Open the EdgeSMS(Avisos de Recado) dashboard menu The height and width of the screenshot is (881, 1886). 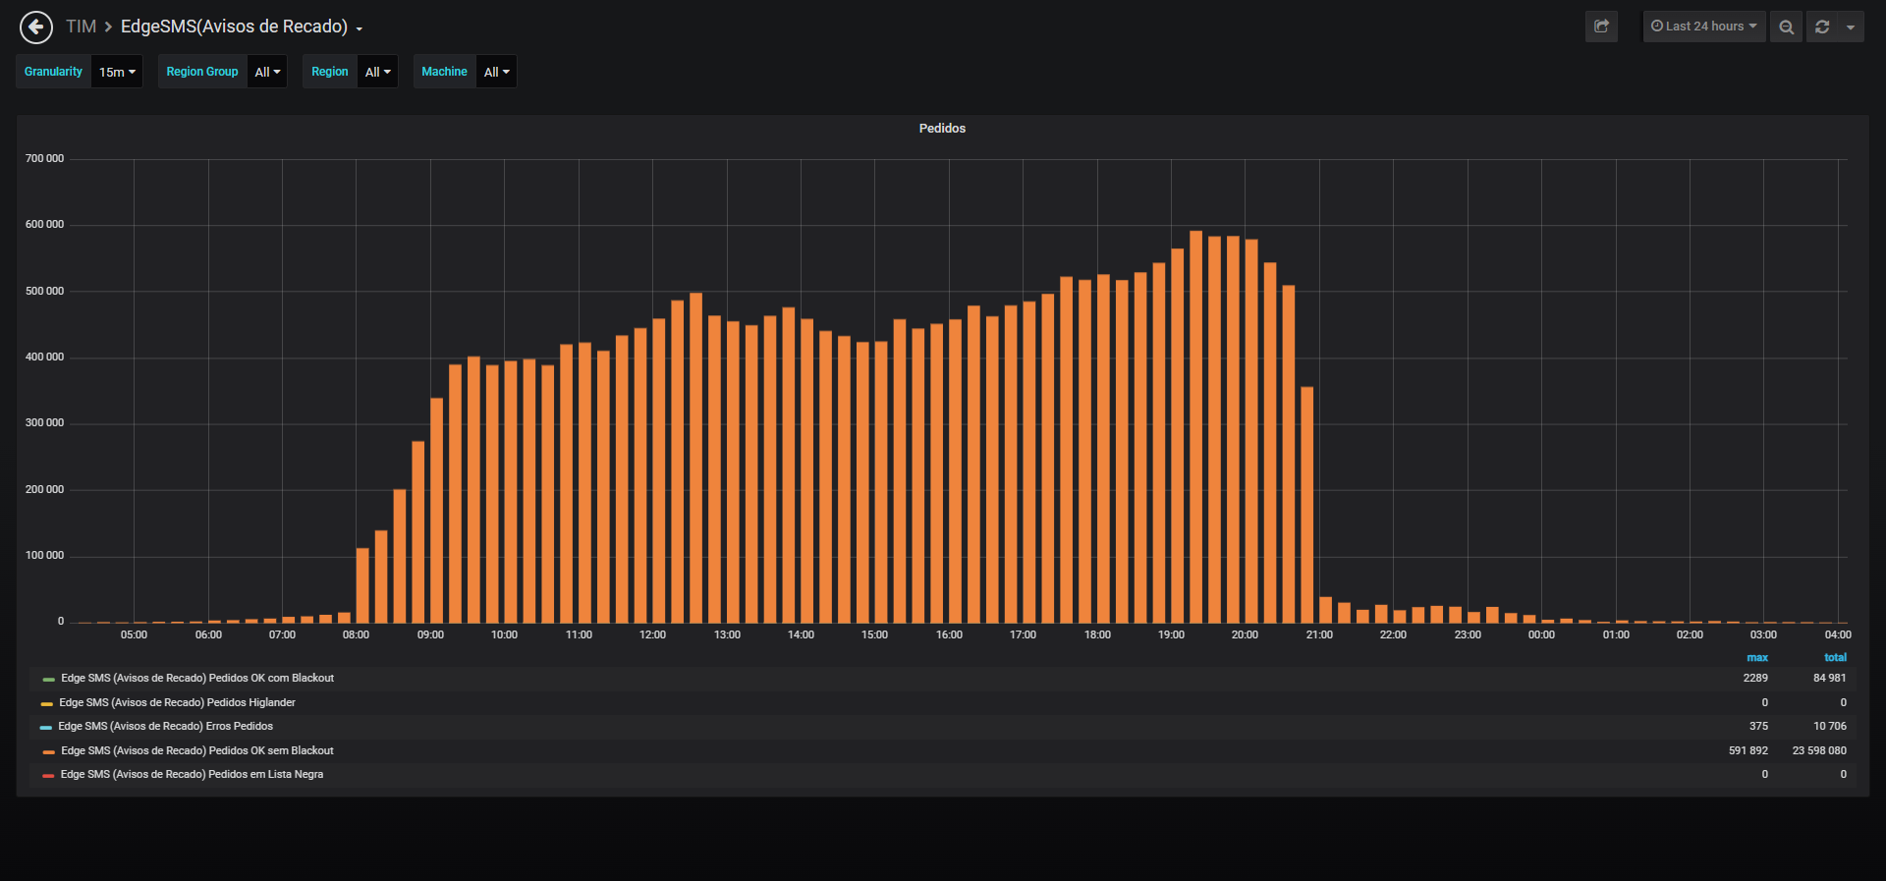242,27
